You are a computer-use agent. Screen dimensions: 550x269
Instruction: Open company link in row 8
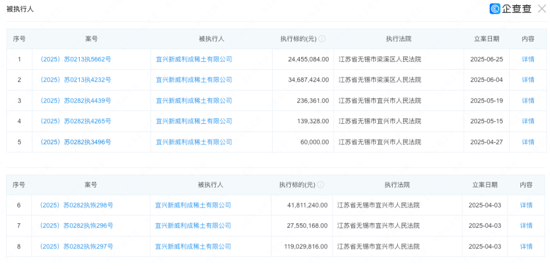pos(193,247)
